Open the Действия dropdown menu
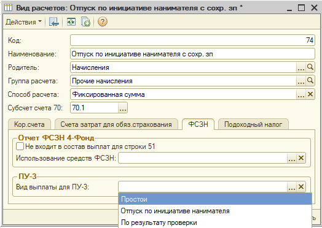The width and height of the screenshot is (322, 228). 23,21
